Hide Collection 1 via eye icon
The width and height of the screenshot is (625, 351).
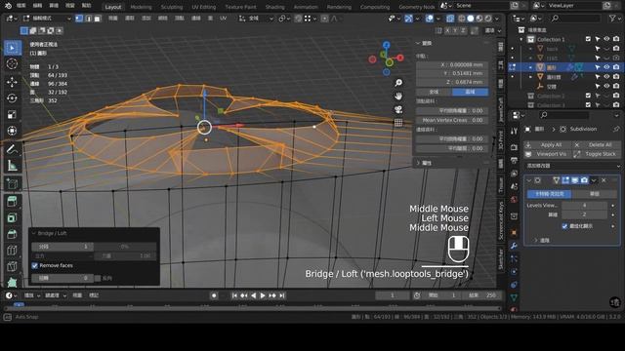click(x=606, y=39)
